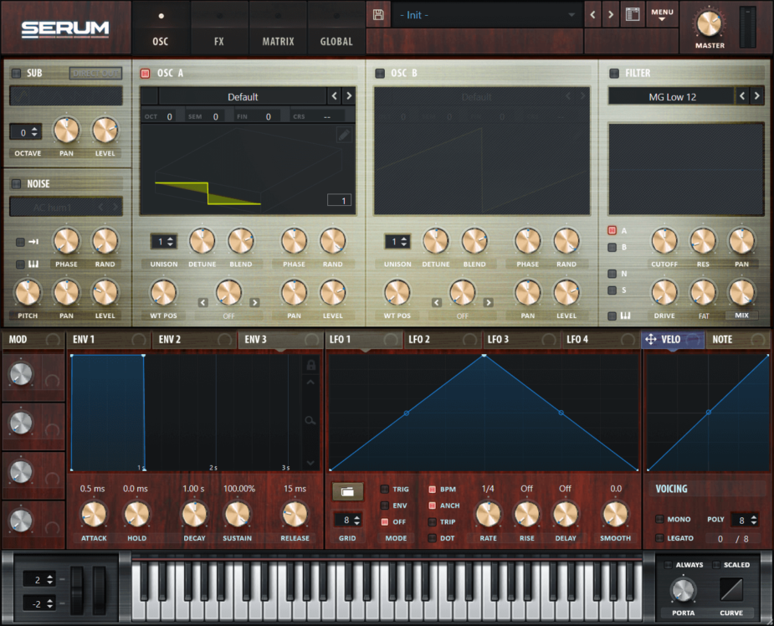Select previous OSC A warp mode arrow
The image size is (774, 626).
pyautogui.click(x=202, y=303)
